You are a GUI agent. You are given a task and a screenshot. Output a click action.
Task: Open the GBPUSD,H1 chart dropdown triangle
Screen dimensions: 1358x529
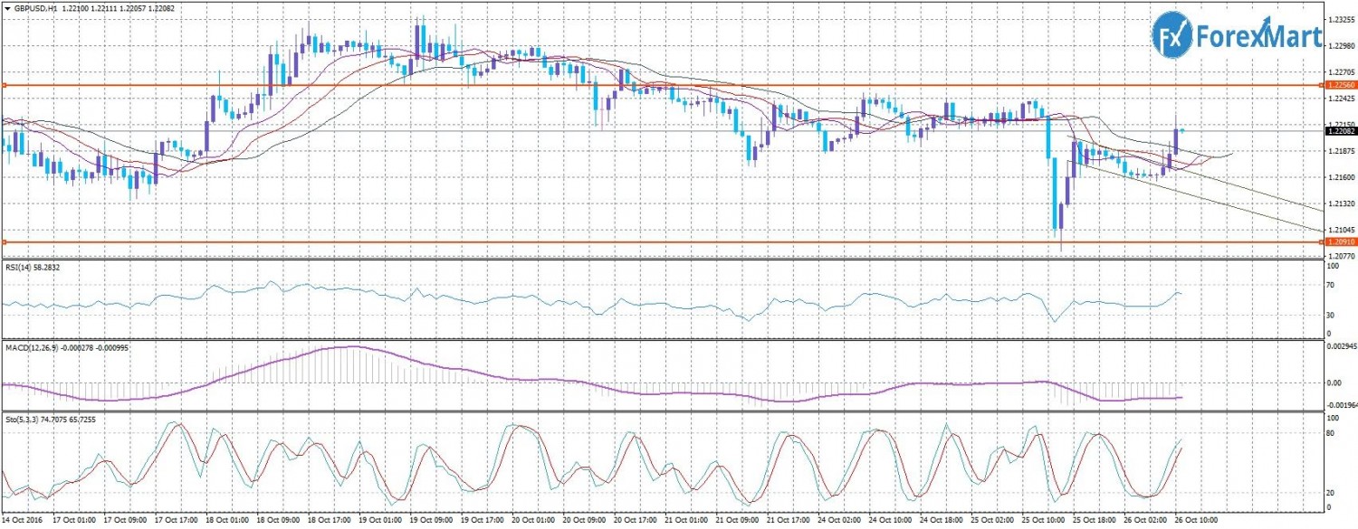click(x=8, y=7)
